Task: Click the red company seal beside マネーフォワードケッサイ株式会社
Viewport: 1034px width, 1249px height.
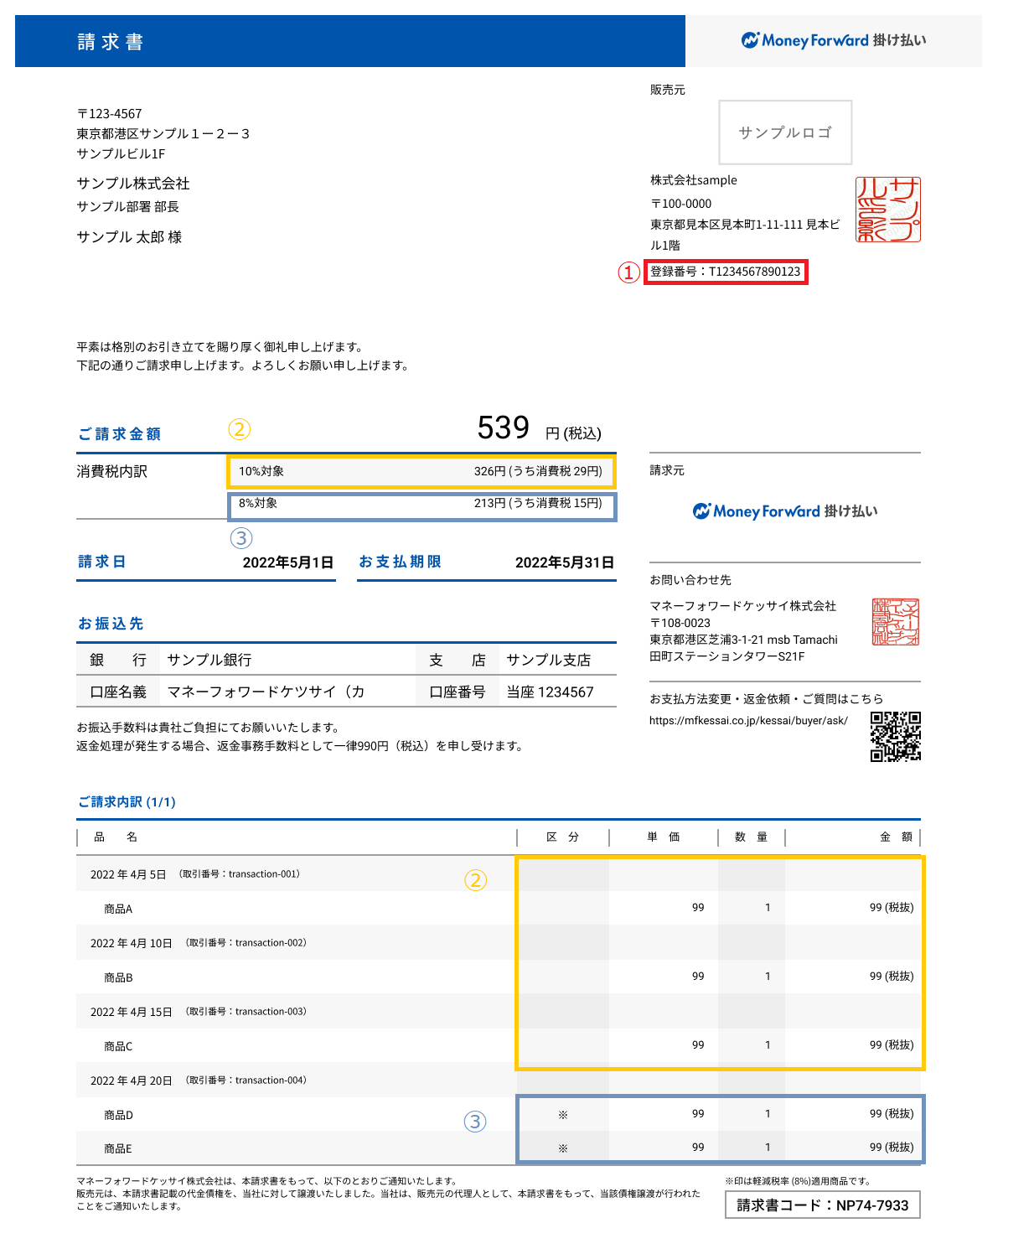Action: point(896,622)
